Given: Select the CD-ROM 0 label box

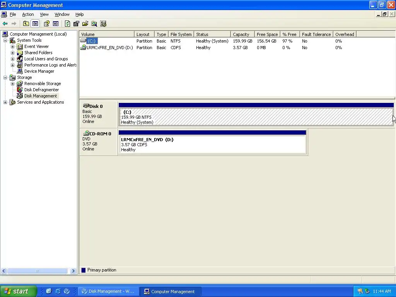Looking at the screenshot, I should click(99, 142).
